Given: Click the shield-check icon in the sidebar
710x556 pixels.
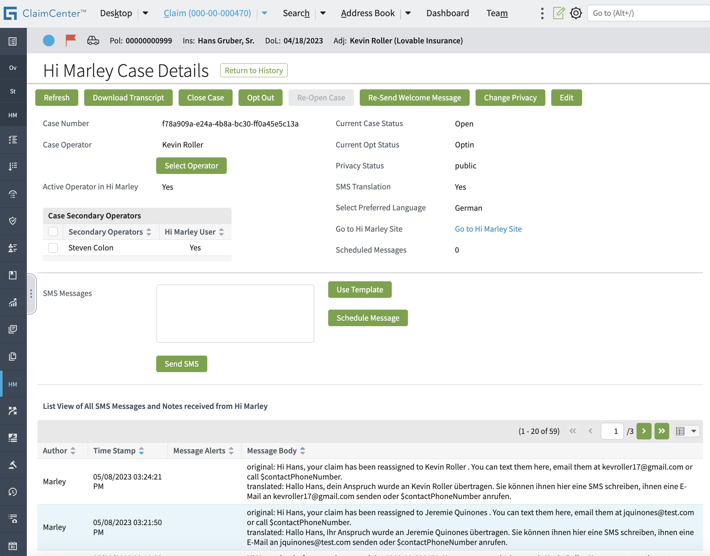Looking at the screenshot, I should click(12, 221).
